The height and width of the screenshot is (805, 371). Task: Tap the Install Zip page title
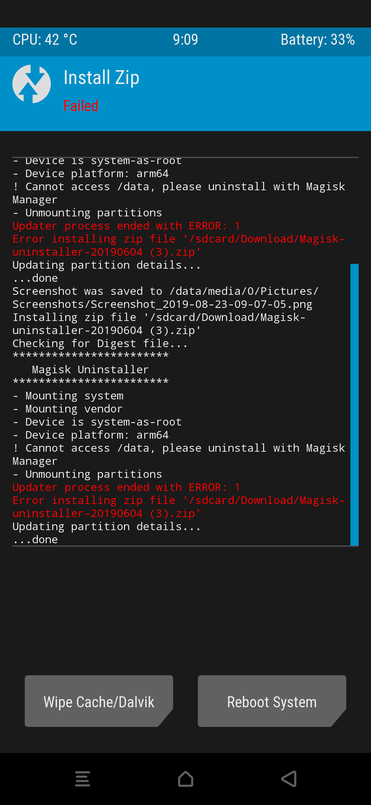coord(102,78)
